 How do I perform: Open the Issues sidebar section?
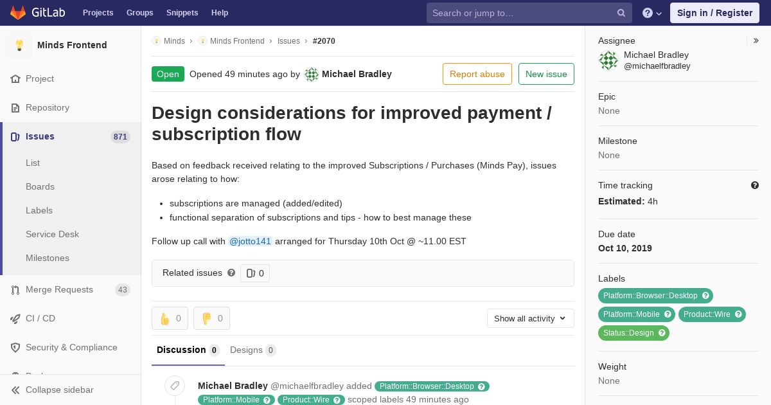[x=71, y=136]
